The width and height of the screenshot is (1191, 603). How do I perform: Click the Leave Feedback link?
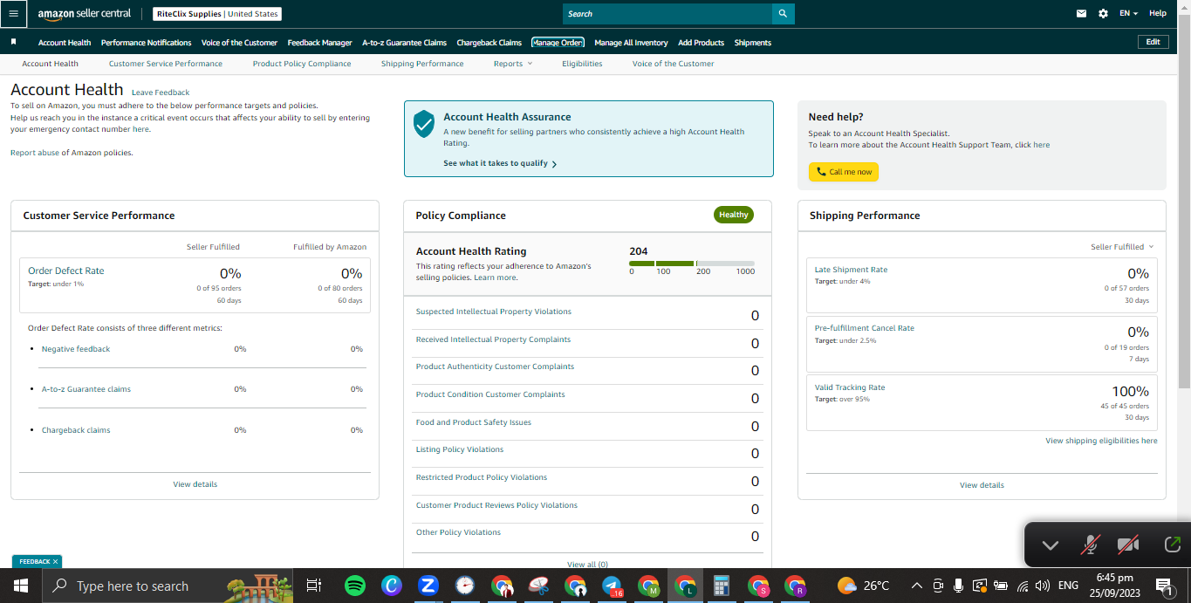tap(161, 93)
